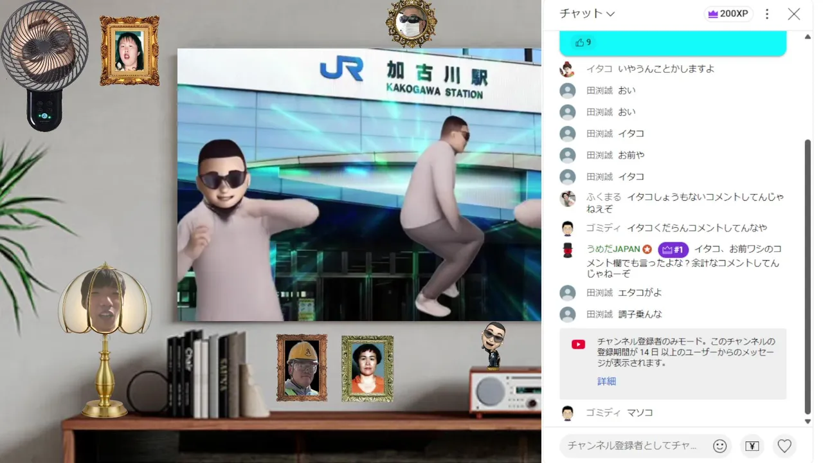The image size is (823, 463).
Task: Click the gold-framed portrait next to the fan
Action: click(x=129, y=51)
